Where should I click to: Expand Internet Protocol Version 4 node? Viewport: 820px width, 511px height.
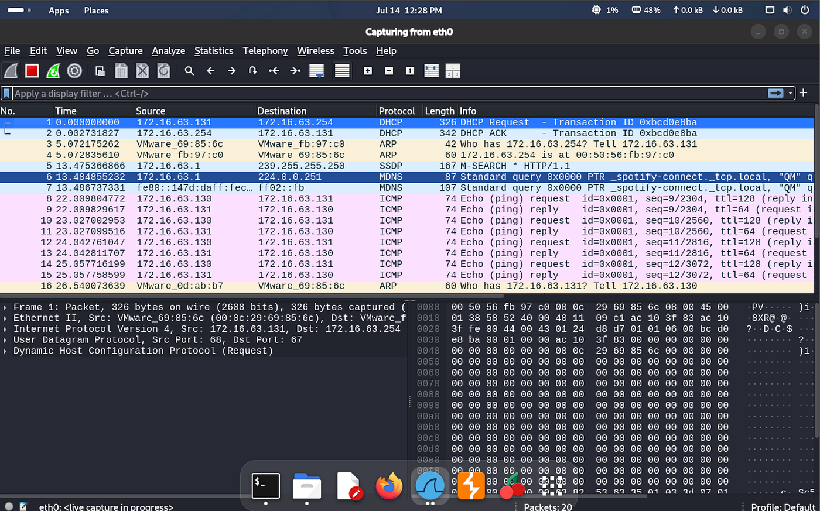pos(5,329)
